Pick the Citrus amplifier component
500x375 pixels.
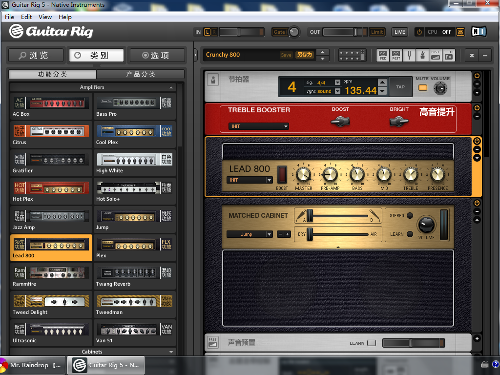tap(51, 135)
